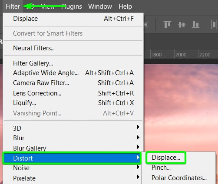Click the Align vertical centers icon
Screen dimensions: 218x184
click(x=182, y=24)
